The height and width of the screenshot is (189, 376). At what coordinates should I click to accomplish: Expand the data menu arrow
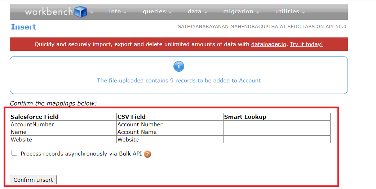(x=206, y=13)
